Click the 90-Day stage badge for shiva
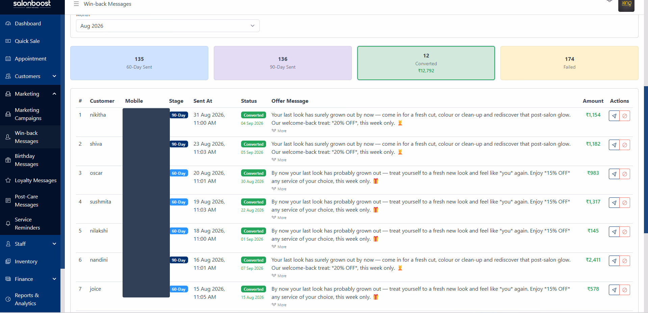 click(x=179, y=144)
